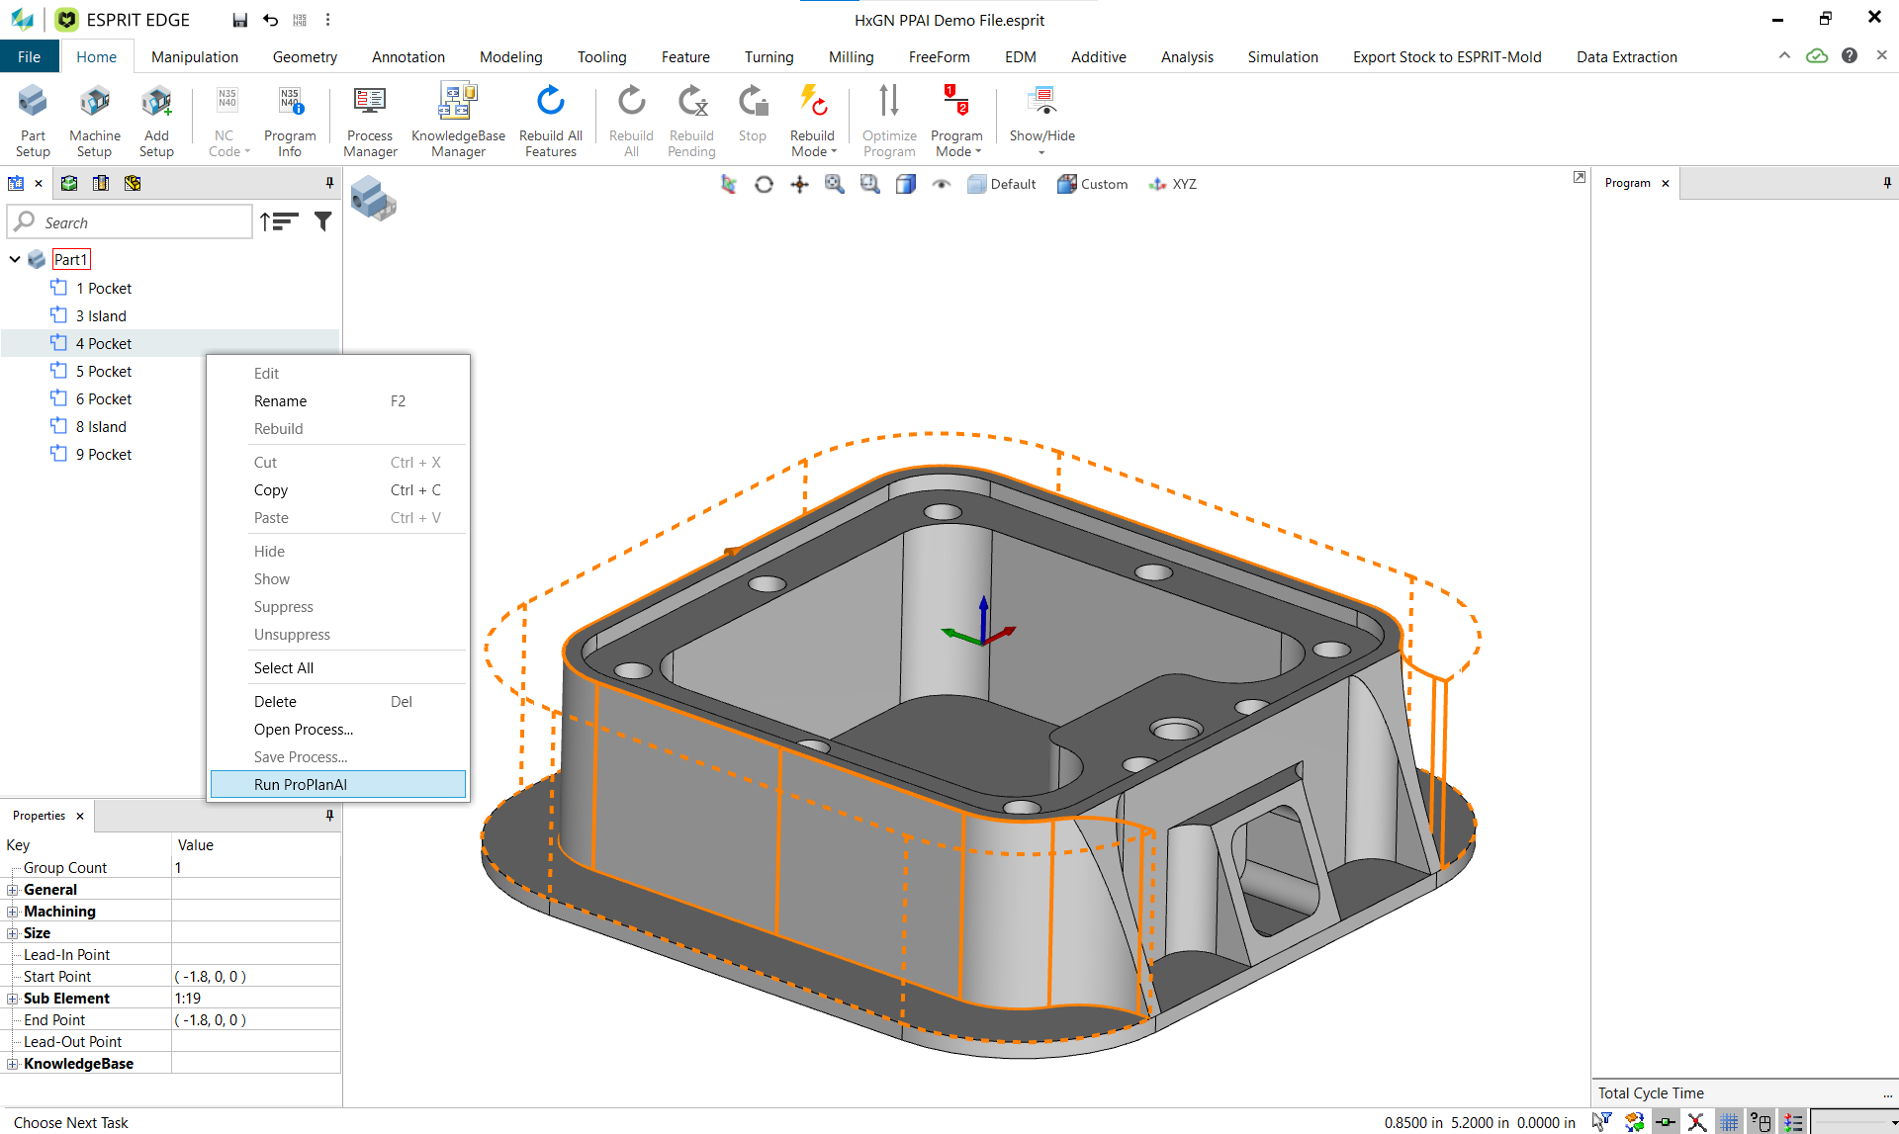Screen dimensions: 1899x1134
Task: Run Rebuild All Features
Action: [x=550, y=119]
